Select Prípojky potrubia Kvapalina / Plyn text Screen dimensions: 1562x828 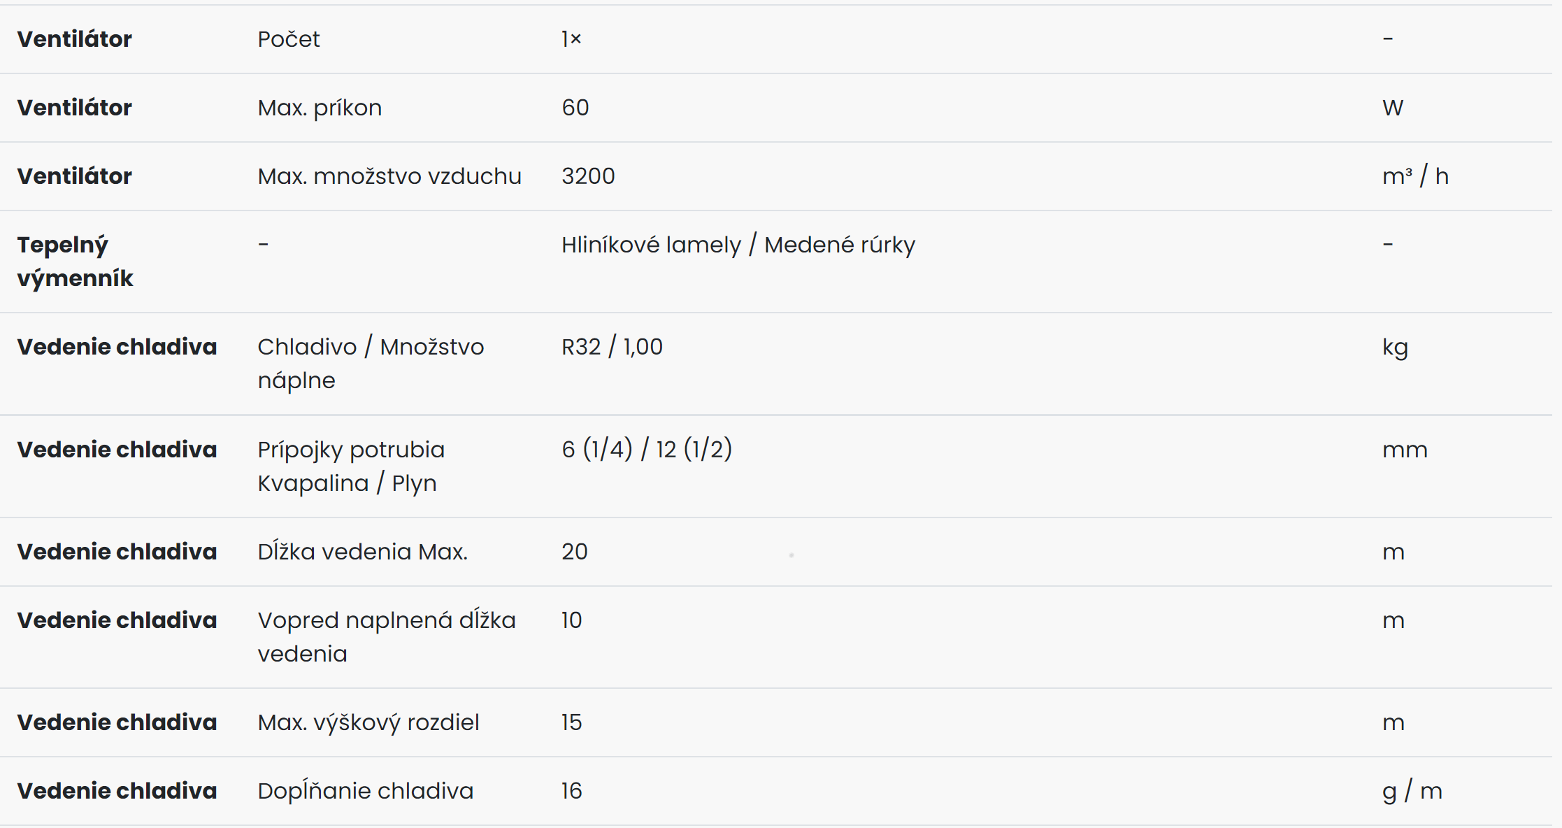click(351, 466)
